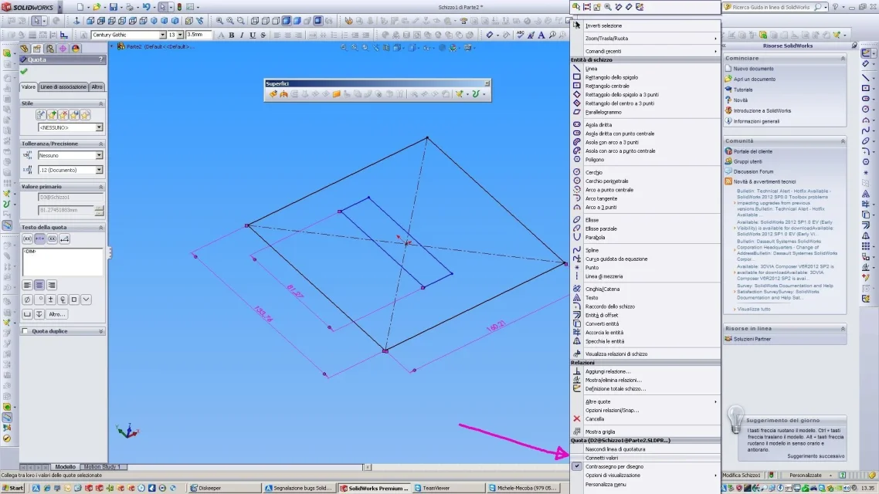Click the Open file folder icon

97,7
